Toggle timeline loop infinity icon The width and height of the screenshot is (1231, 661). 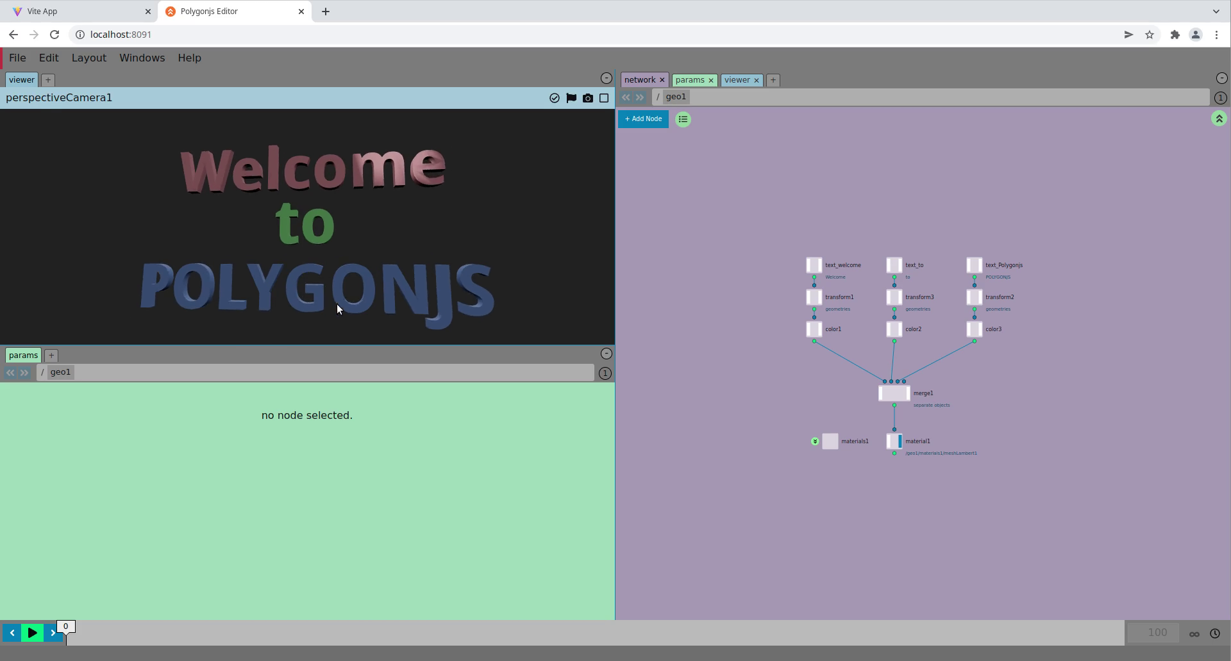coord(1194,634)
